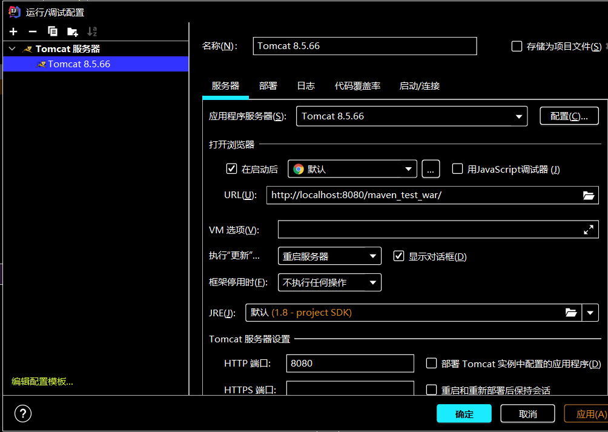This screenshot has width=608, height=432.
Task: Click the 应用(A) button
Action: click(x=586, y=414)
